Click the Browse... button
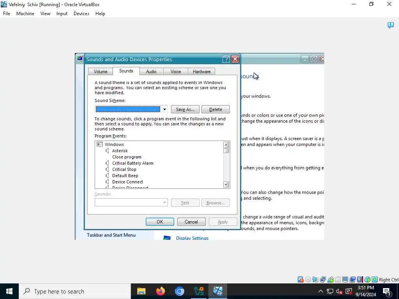 (215, 202)
